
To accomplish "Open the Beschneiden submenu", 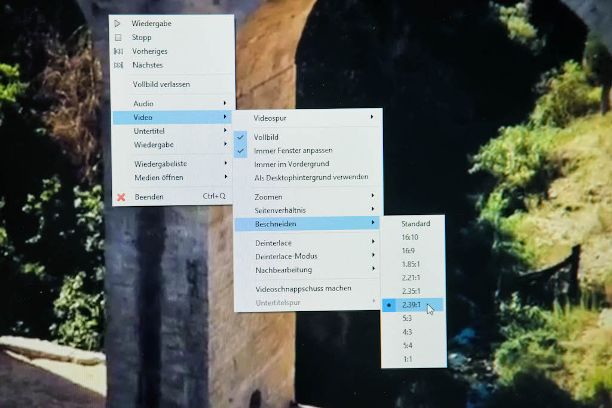I will pos(307,224).
